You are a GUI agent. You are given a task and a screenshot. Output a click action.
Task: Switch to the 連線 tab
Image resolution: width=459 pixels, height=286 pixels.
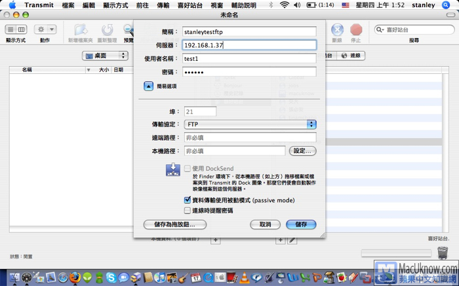tap(351, 56)
